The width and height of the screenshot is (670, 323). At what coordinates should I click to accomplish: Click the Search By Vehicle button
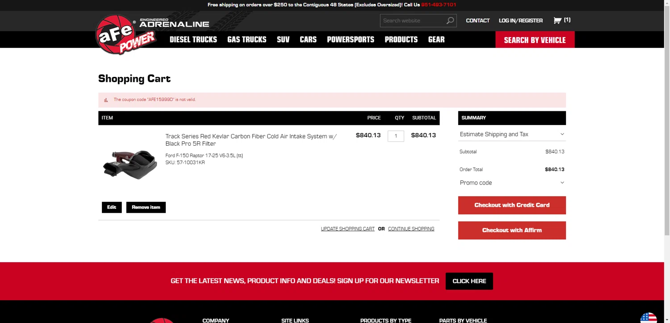[x=535, y=40]
